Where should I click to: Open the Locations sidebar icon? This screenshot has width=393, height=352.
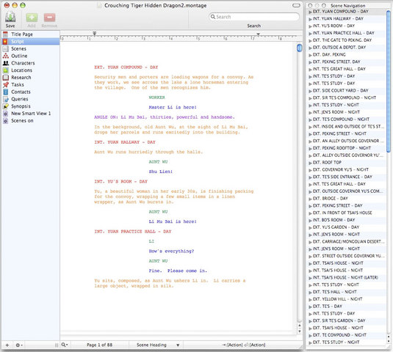coord(5,70)
